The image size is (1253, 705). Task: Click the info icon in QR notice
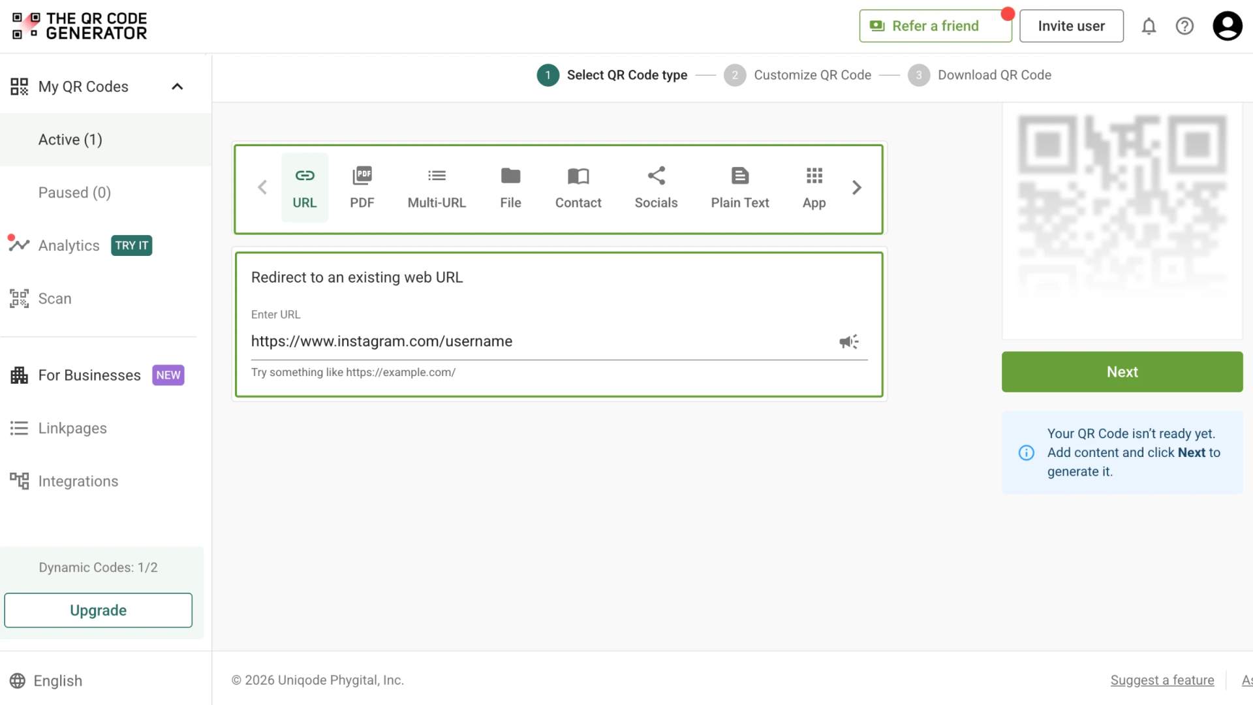point(1027,452)
